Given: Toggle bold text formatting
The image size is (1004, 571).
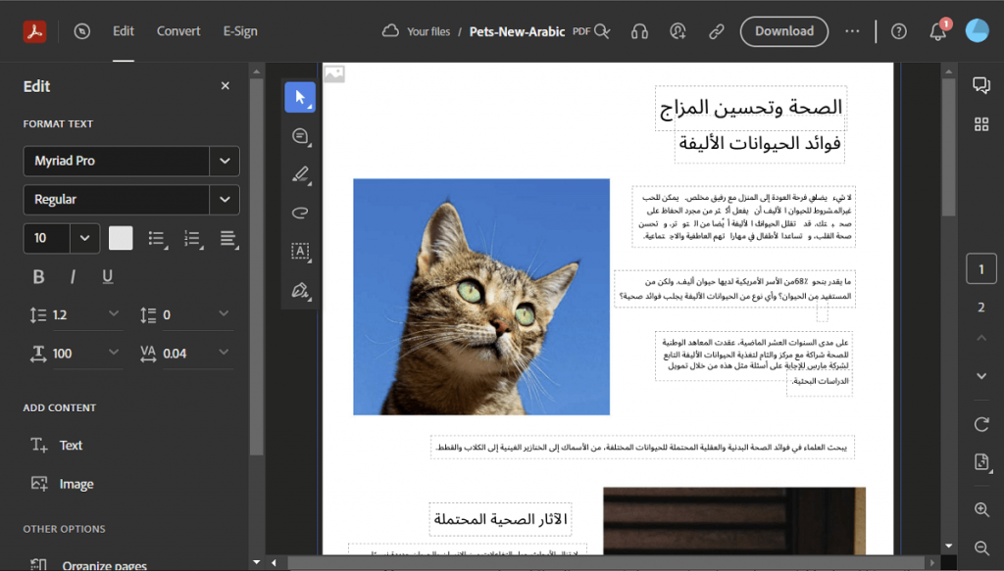Looking at the screenshot, I should (x=37, y=277).
